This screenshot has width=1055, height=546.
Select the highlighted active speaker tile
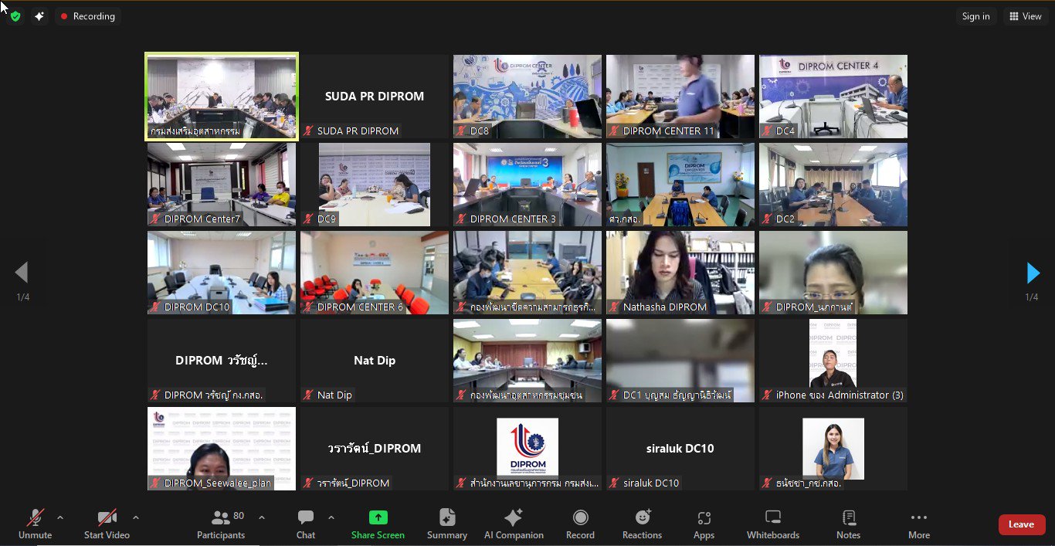coord(222,97)
